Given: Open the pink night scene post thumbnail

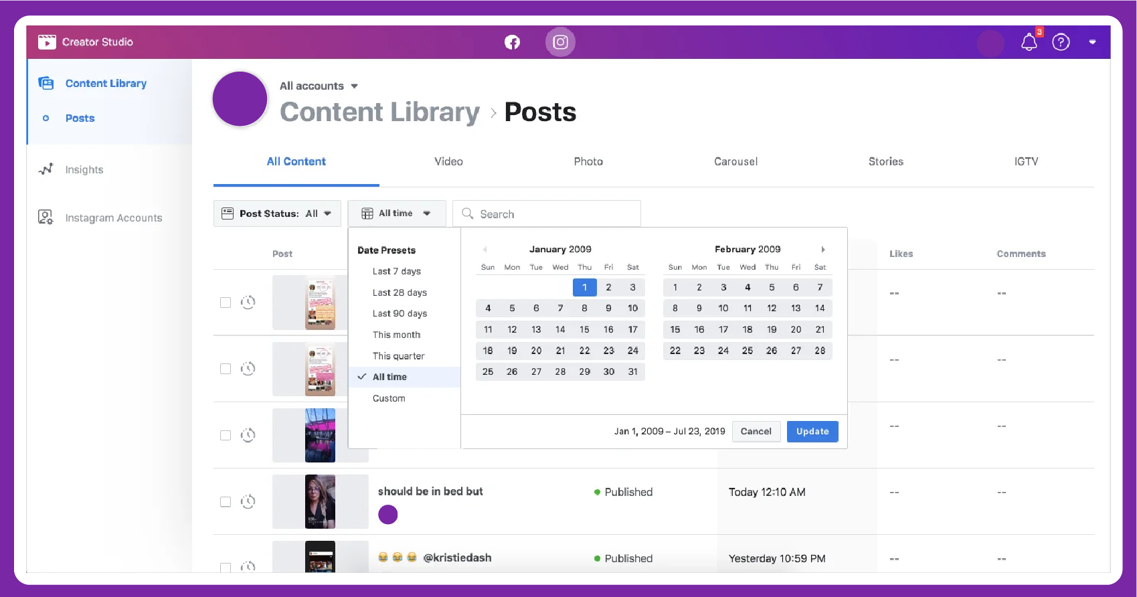Looking at the screenshot, I should [320, 435].
